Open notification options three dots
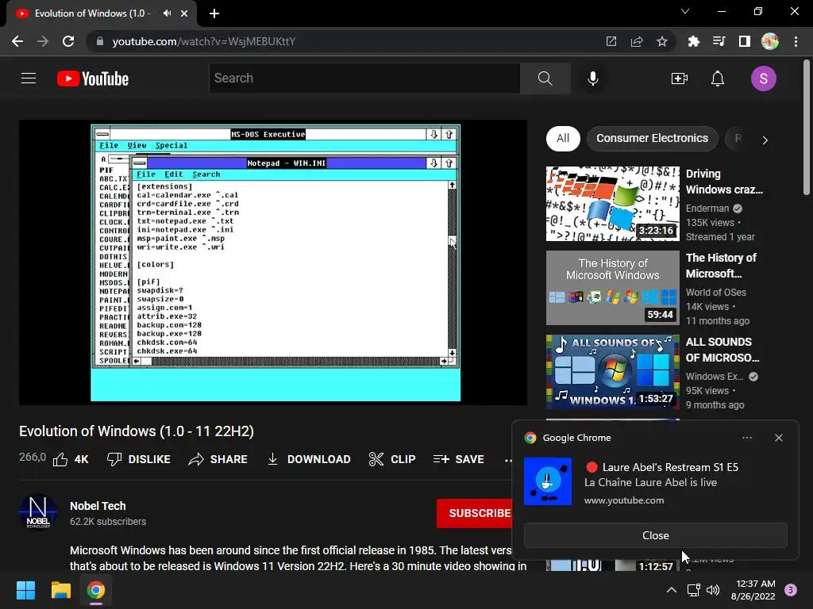Screen dimensions: 813x609 click(x=747, y=438)
